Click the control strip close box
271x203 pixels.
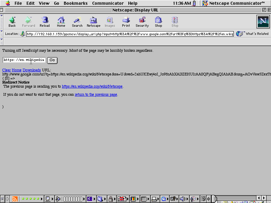pyautogui.click(x=2, y=199)
